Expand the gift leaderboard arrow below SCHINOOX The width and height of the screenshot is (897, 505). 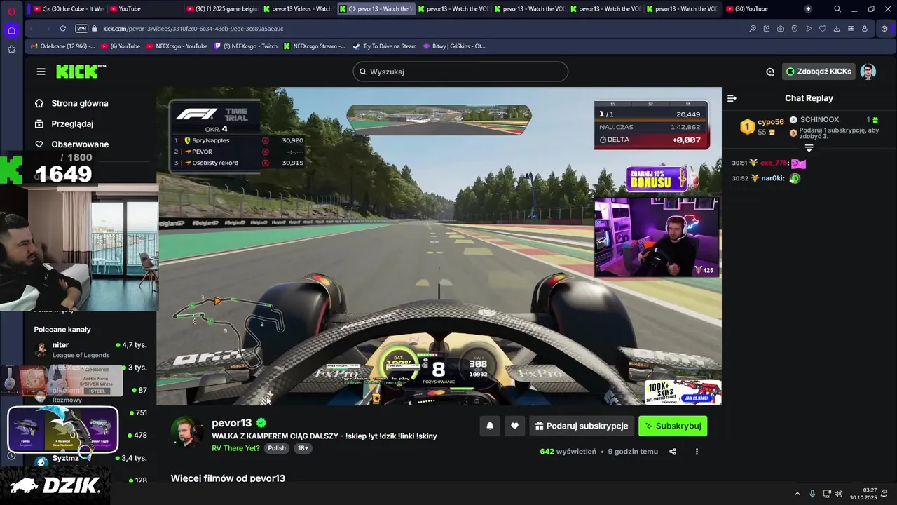click(809, 148)
